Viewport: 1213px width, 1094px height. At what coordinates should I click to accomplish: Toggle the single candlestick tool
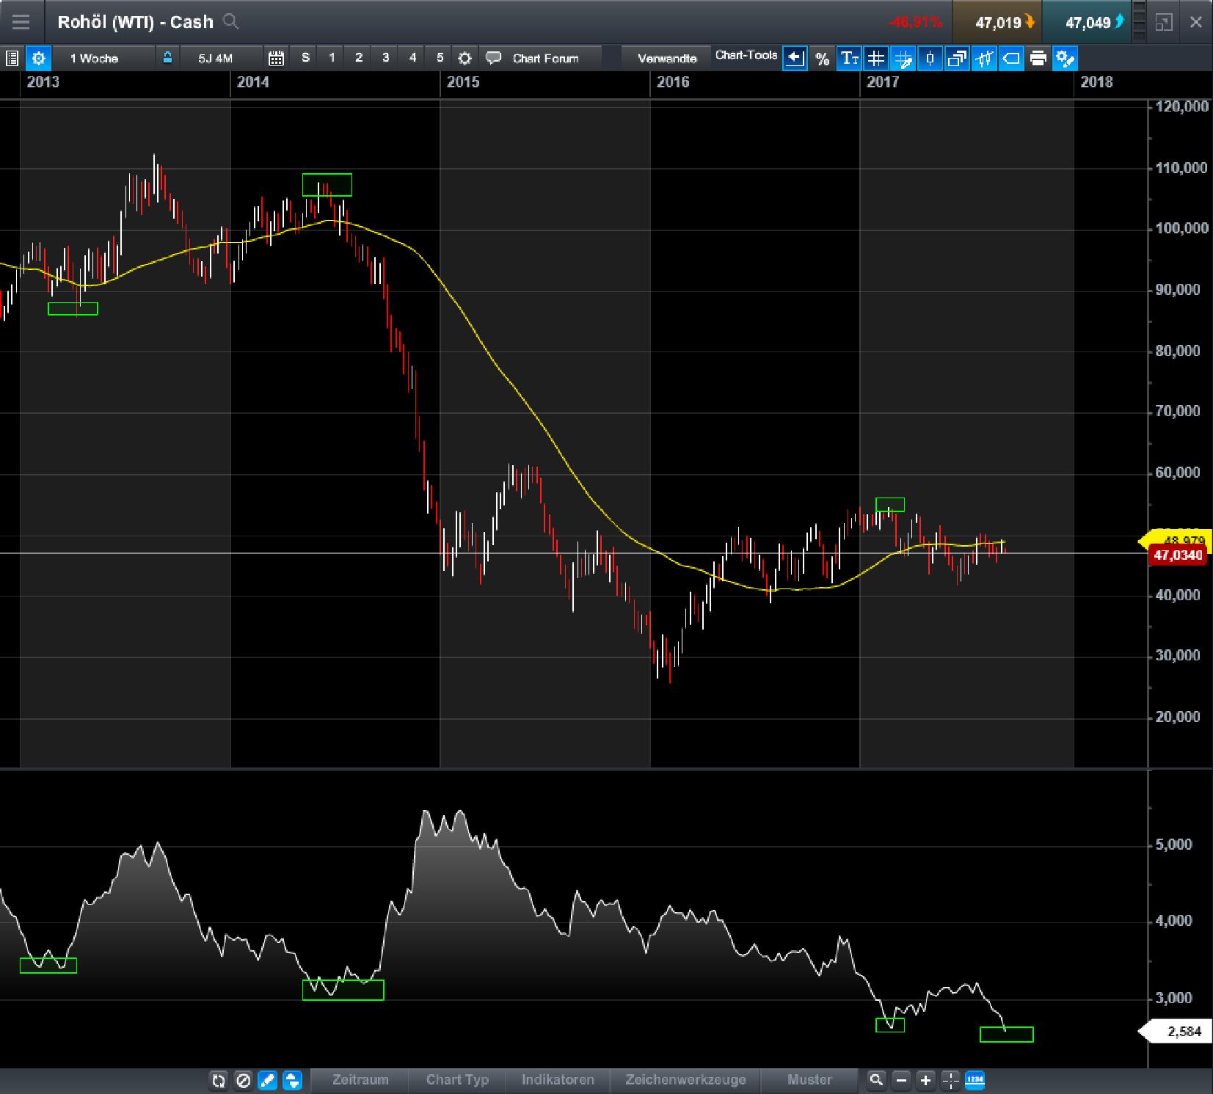(930, 58)
